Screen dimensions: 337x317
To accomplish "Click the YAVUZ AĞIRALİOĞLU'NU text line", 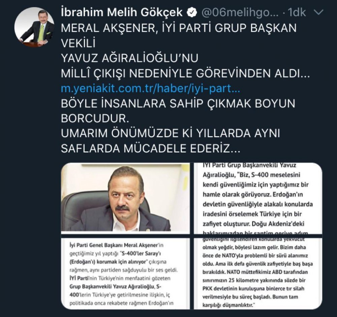I will (130, 58).
